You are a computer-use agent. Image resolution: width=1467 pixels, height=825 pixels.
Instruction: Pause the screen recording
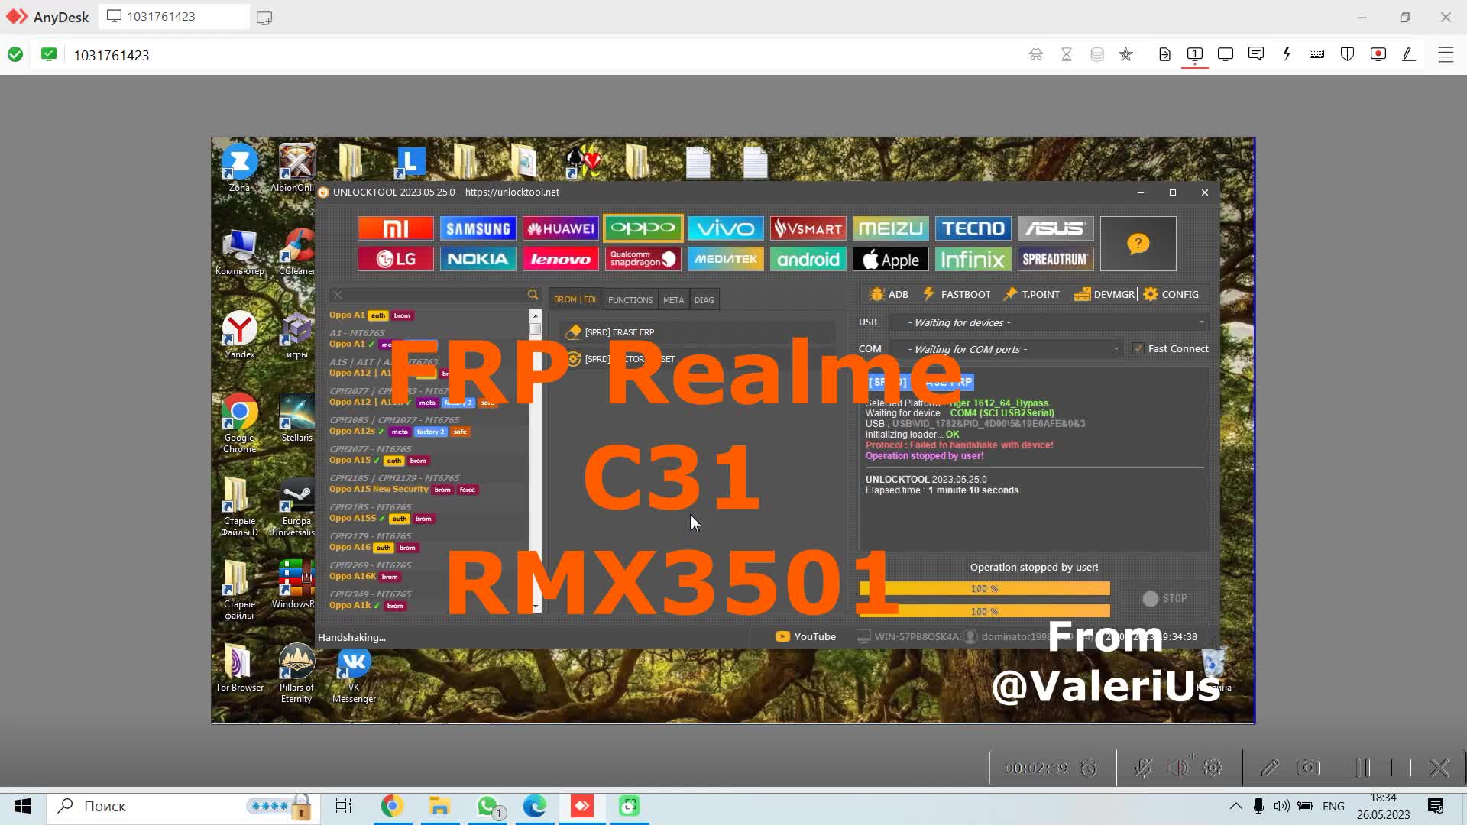(x=1362, y=768)
